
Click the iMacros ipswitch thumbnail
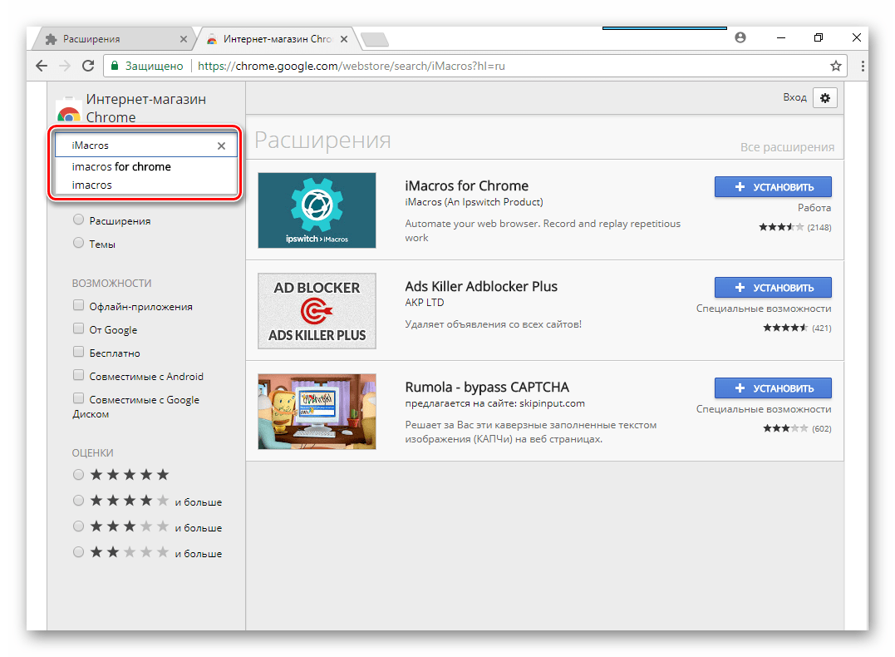[317, 210]
